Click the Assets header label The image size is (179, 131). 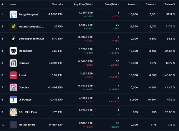132,4
